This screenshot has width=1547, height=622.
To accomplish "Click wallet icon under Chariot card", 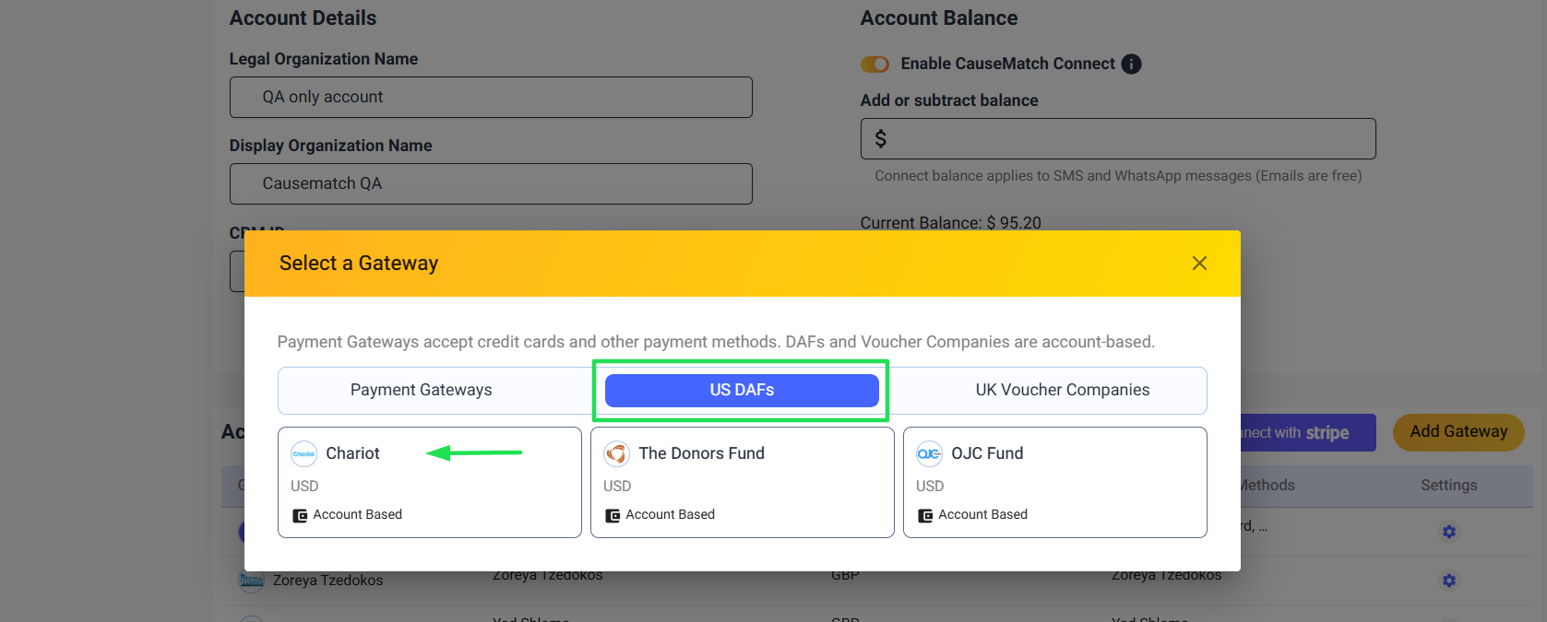I will click(300, 515).
